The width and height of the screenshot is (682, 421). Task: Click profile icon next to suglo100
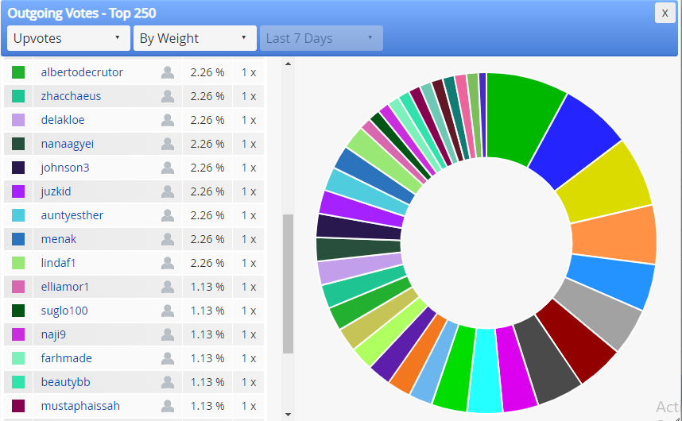coord(168,311)
